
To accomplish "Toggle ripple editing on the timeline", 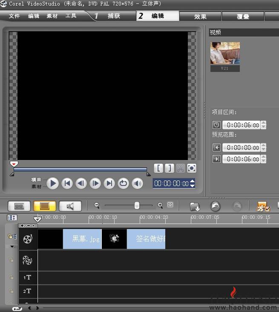I will click(12, 218).
